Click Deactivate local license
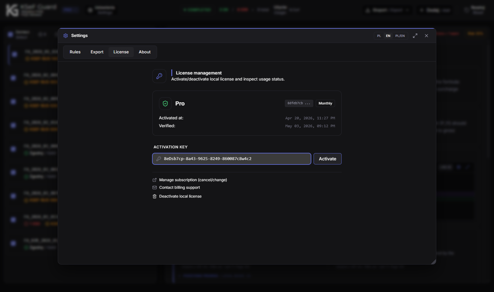 tap(180, 196)
